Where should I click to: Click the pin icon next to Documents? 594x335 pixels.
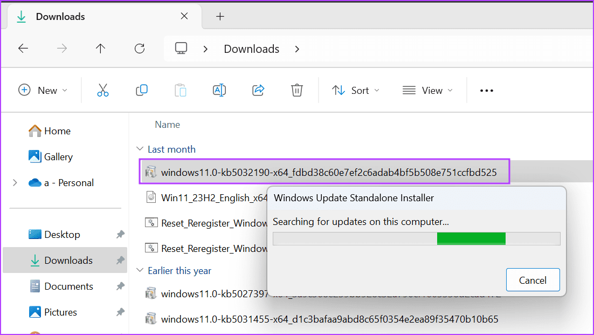coord(120,286)
